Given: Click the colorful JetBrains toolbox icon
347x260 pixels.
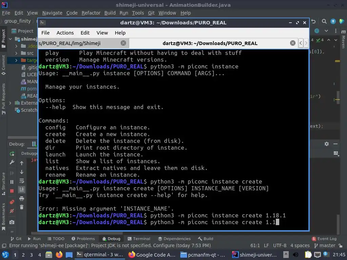Looking at the screenshot, I should click(342, 21).
